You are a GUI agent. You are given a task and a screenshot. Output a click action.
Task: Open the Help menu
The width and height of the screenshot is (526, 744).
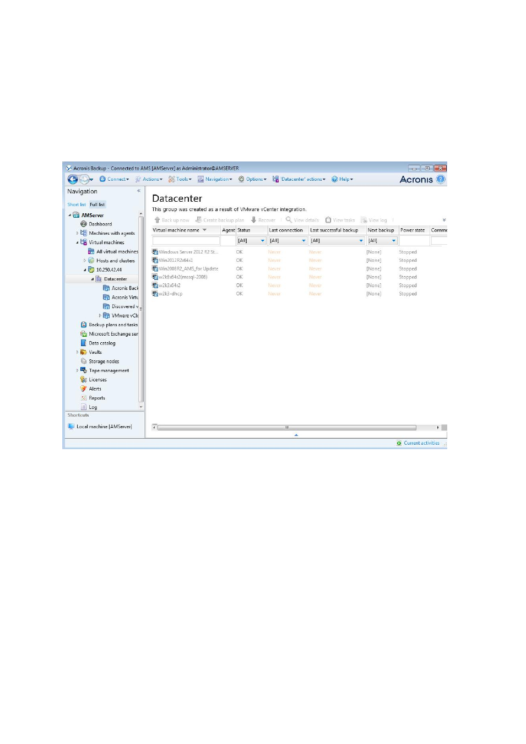pos(342,179)
